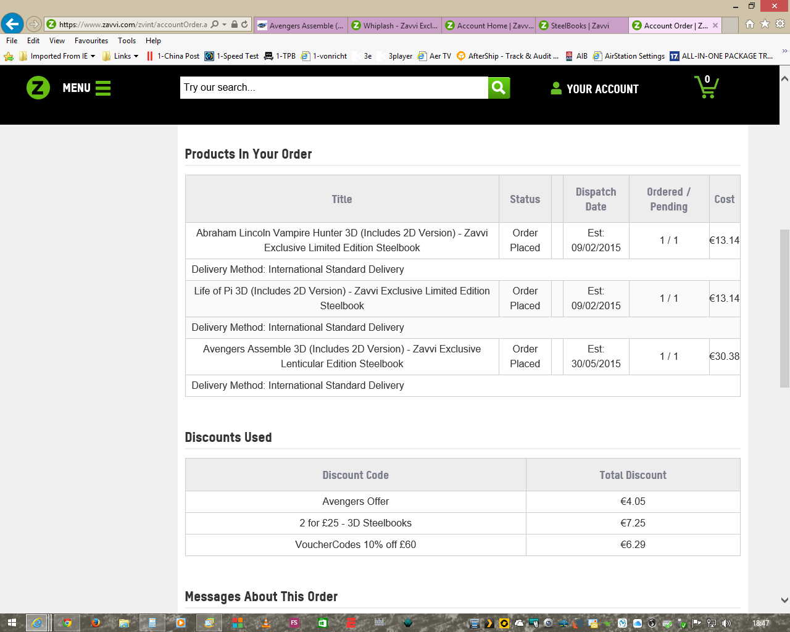The width and height of the screenshot is (790, 632).
Task: Expand the Imported From IE favourites folder
Action: pyautogui.click(x=57, y=56)
